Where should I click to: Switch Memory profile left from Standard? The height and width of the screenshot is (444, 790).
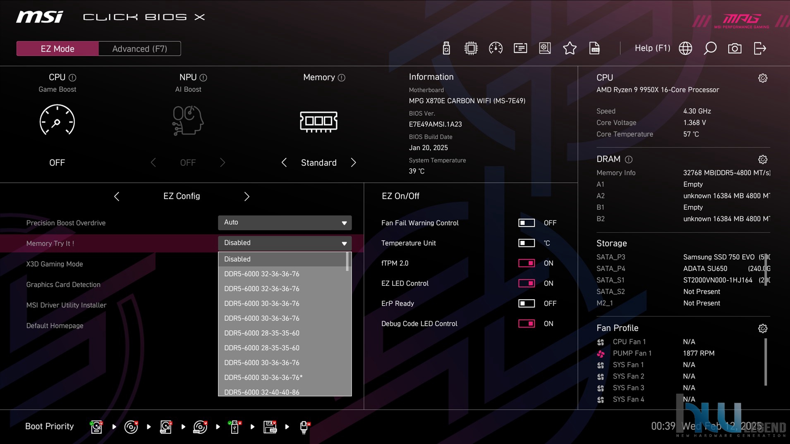(284, 163)
